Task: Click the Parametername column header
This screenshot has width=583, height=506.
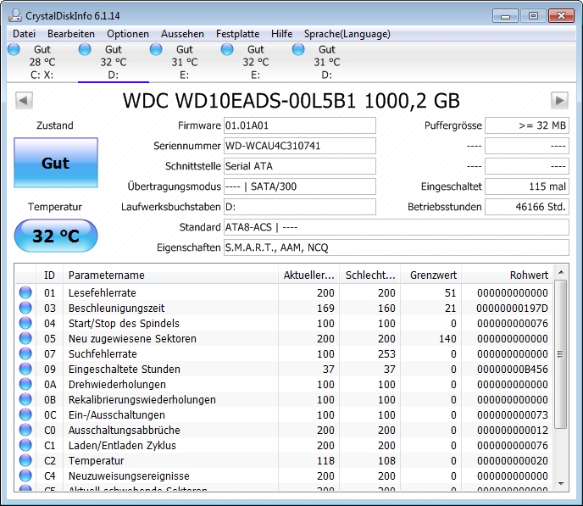Action: pos(170,275)
